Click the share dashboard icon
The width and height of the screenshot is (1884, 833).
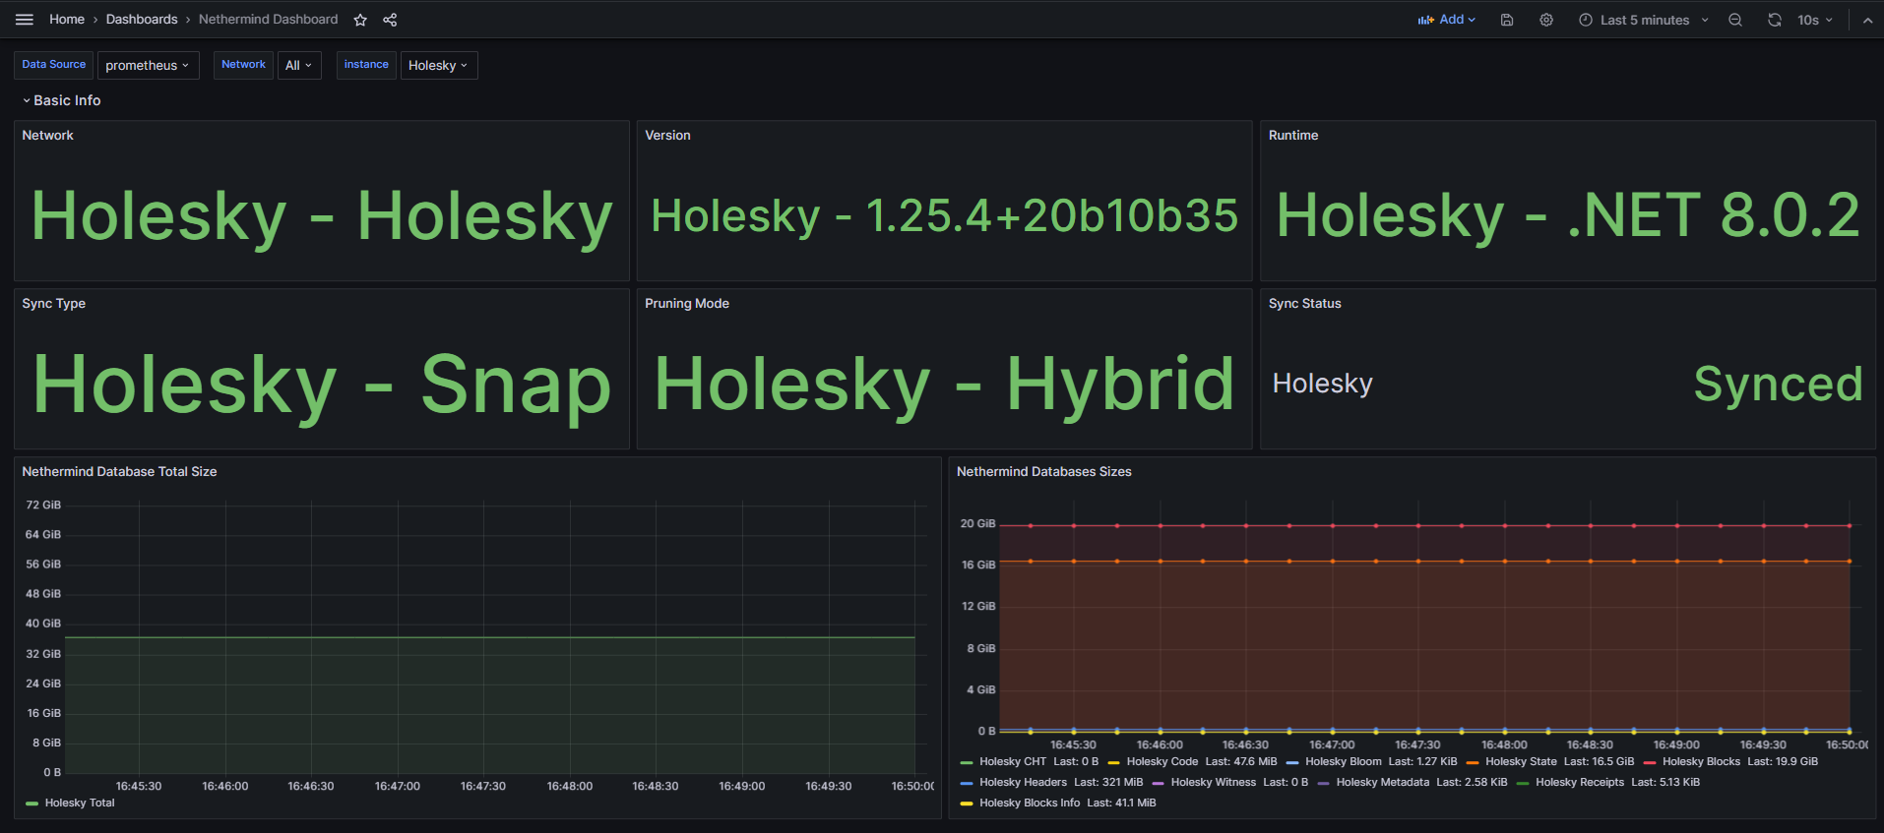click(390, 20)
